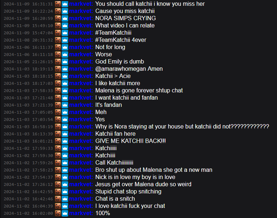
Task: Open markvet username beside 'Worse' message
Action: point(81,54)
